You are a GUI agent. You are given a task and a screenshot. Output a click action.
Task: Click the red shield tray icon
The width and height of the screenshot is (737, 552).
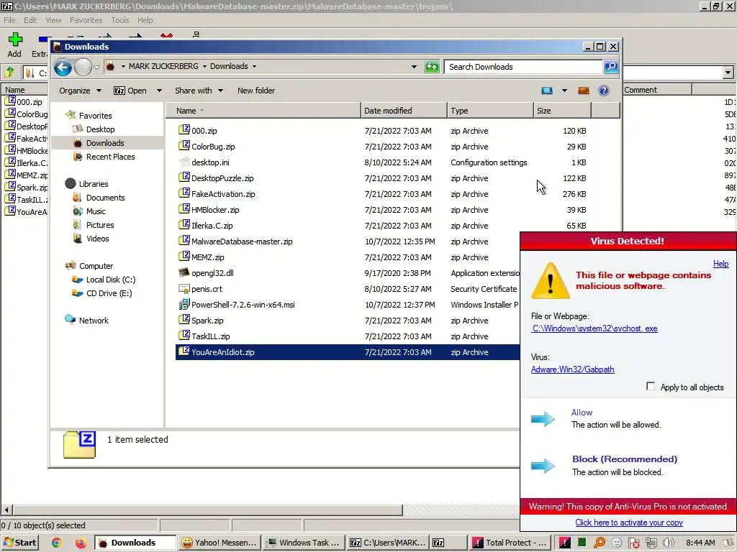(633, 543)
